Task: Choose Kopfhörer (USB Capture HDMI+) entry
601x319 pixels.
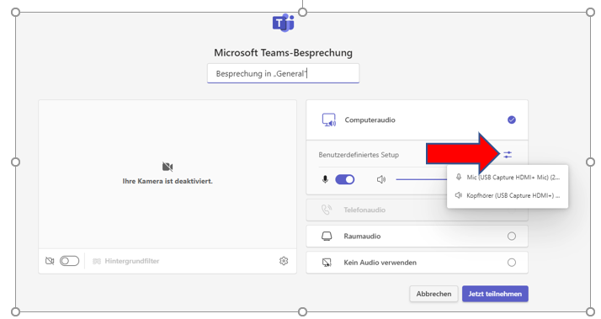Action: click(508, 195)
